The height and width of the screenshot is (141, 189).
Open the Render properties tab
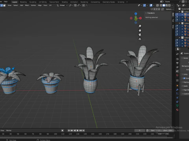point(177,59)
